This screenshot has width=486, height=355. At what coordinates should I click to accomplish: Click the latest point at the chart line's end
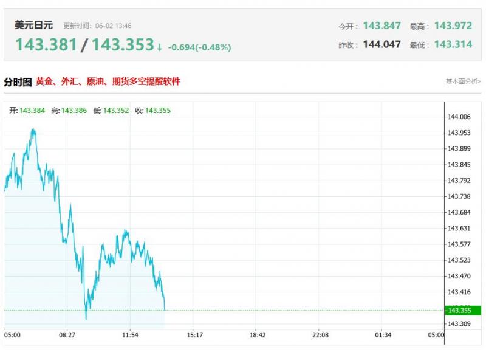coord(165,309)
